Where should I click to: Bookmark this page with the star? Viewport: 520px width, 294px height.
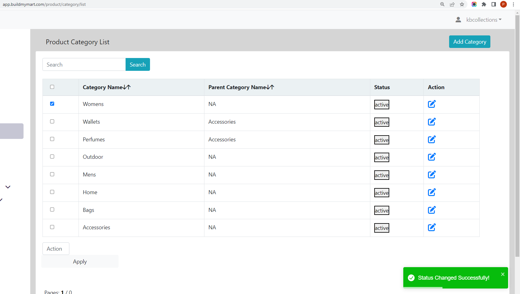pos(462,4)
